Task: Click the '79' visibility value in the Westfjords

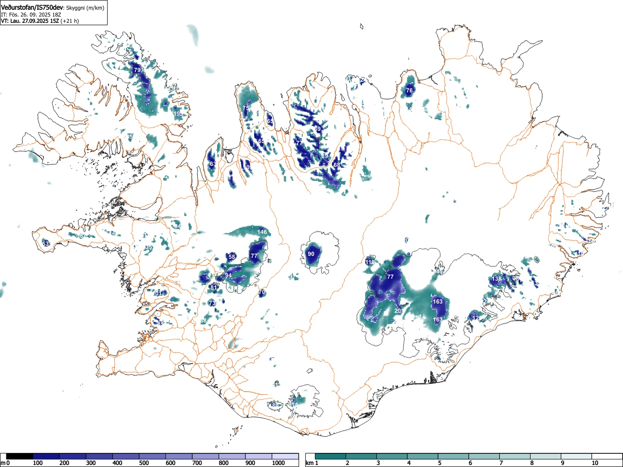Action: (x=137, y=71)
